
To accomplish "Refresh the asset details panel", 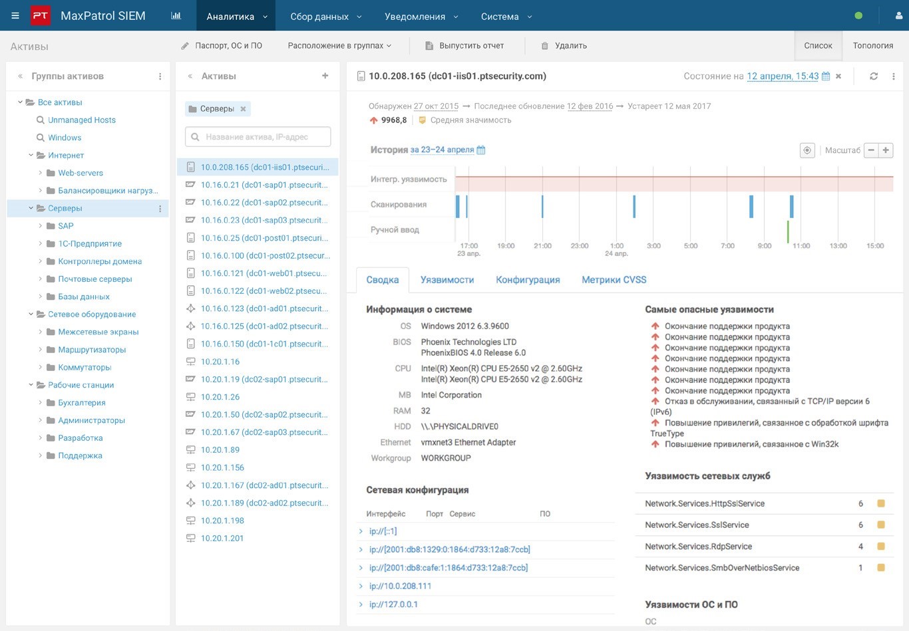I will click(874, 76).
